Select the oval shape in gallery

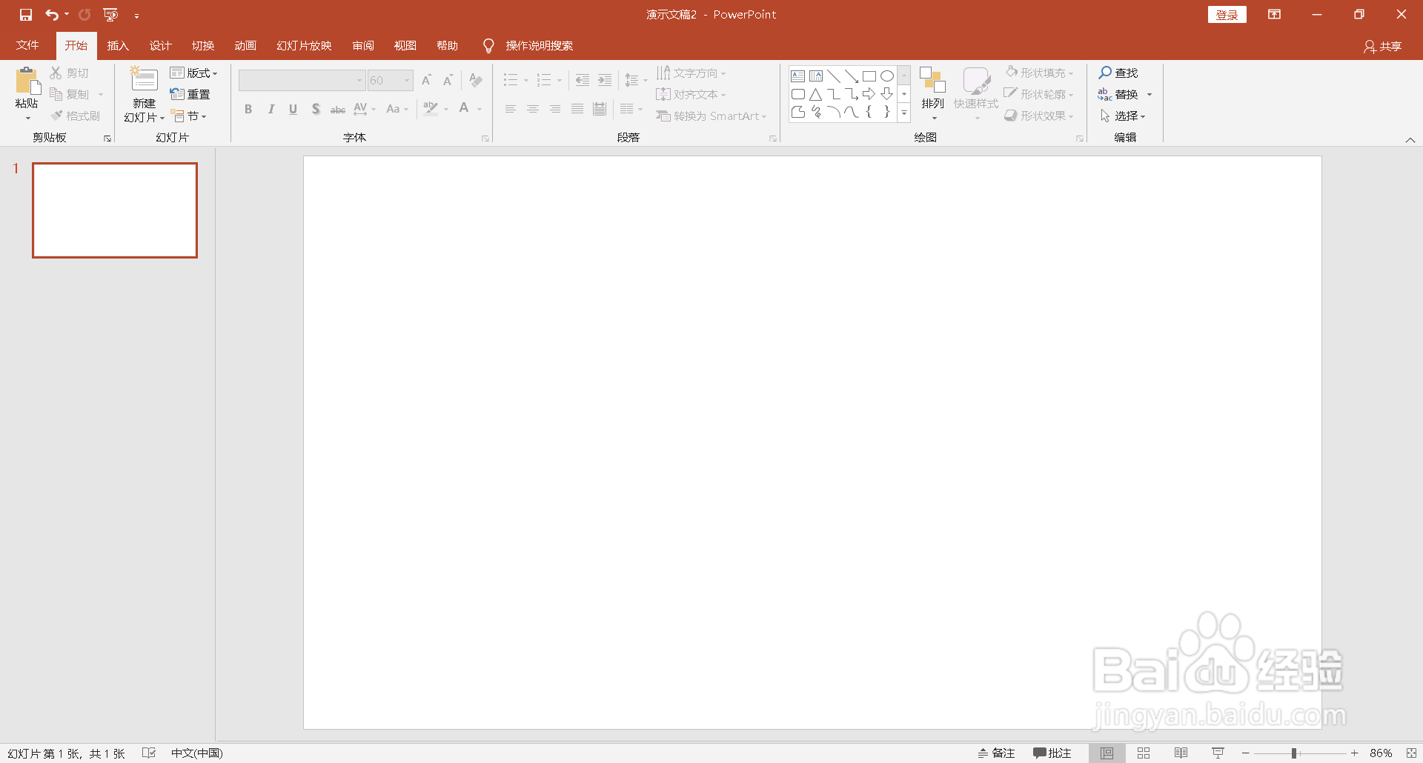click(886, 76)
